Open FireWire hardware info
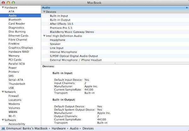 click(x=14, y=44)
